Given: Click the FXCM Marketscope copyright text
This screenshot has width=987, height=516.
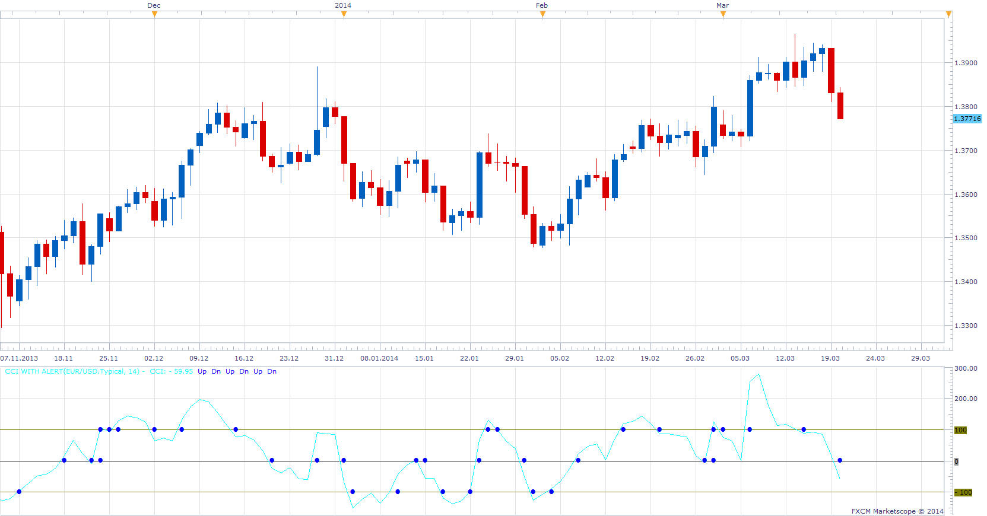Looking at the screenshot, I should click(897, 511).
